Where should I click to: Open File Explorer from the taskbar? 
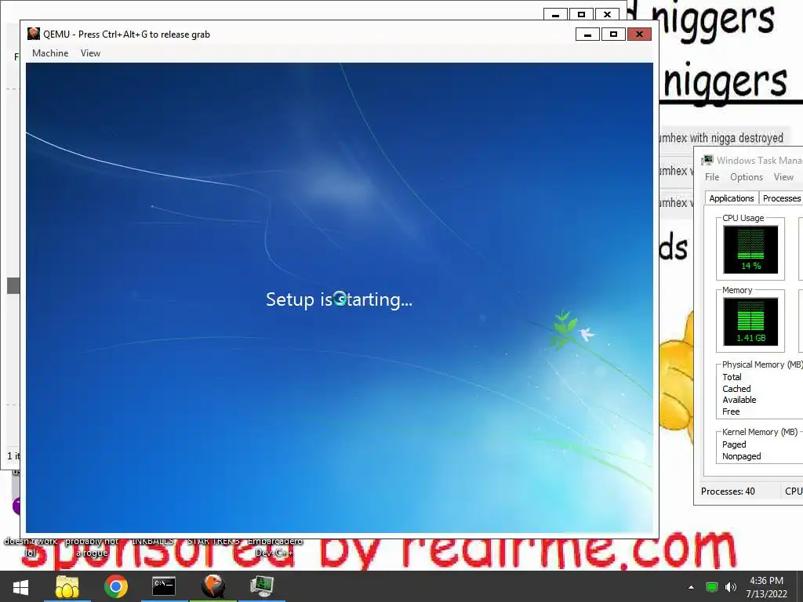coord(67,586)
